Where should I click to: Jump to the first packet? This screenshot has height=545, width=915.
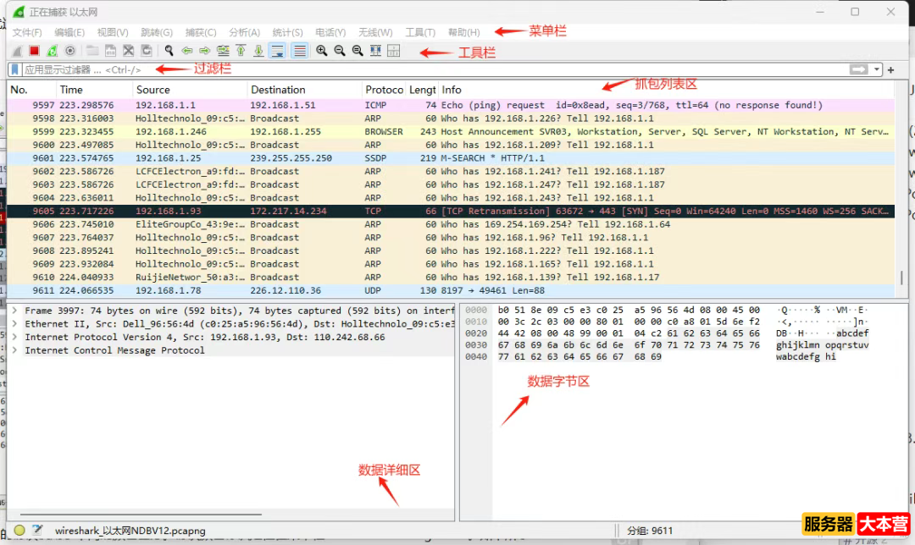[x=241, y=52]
